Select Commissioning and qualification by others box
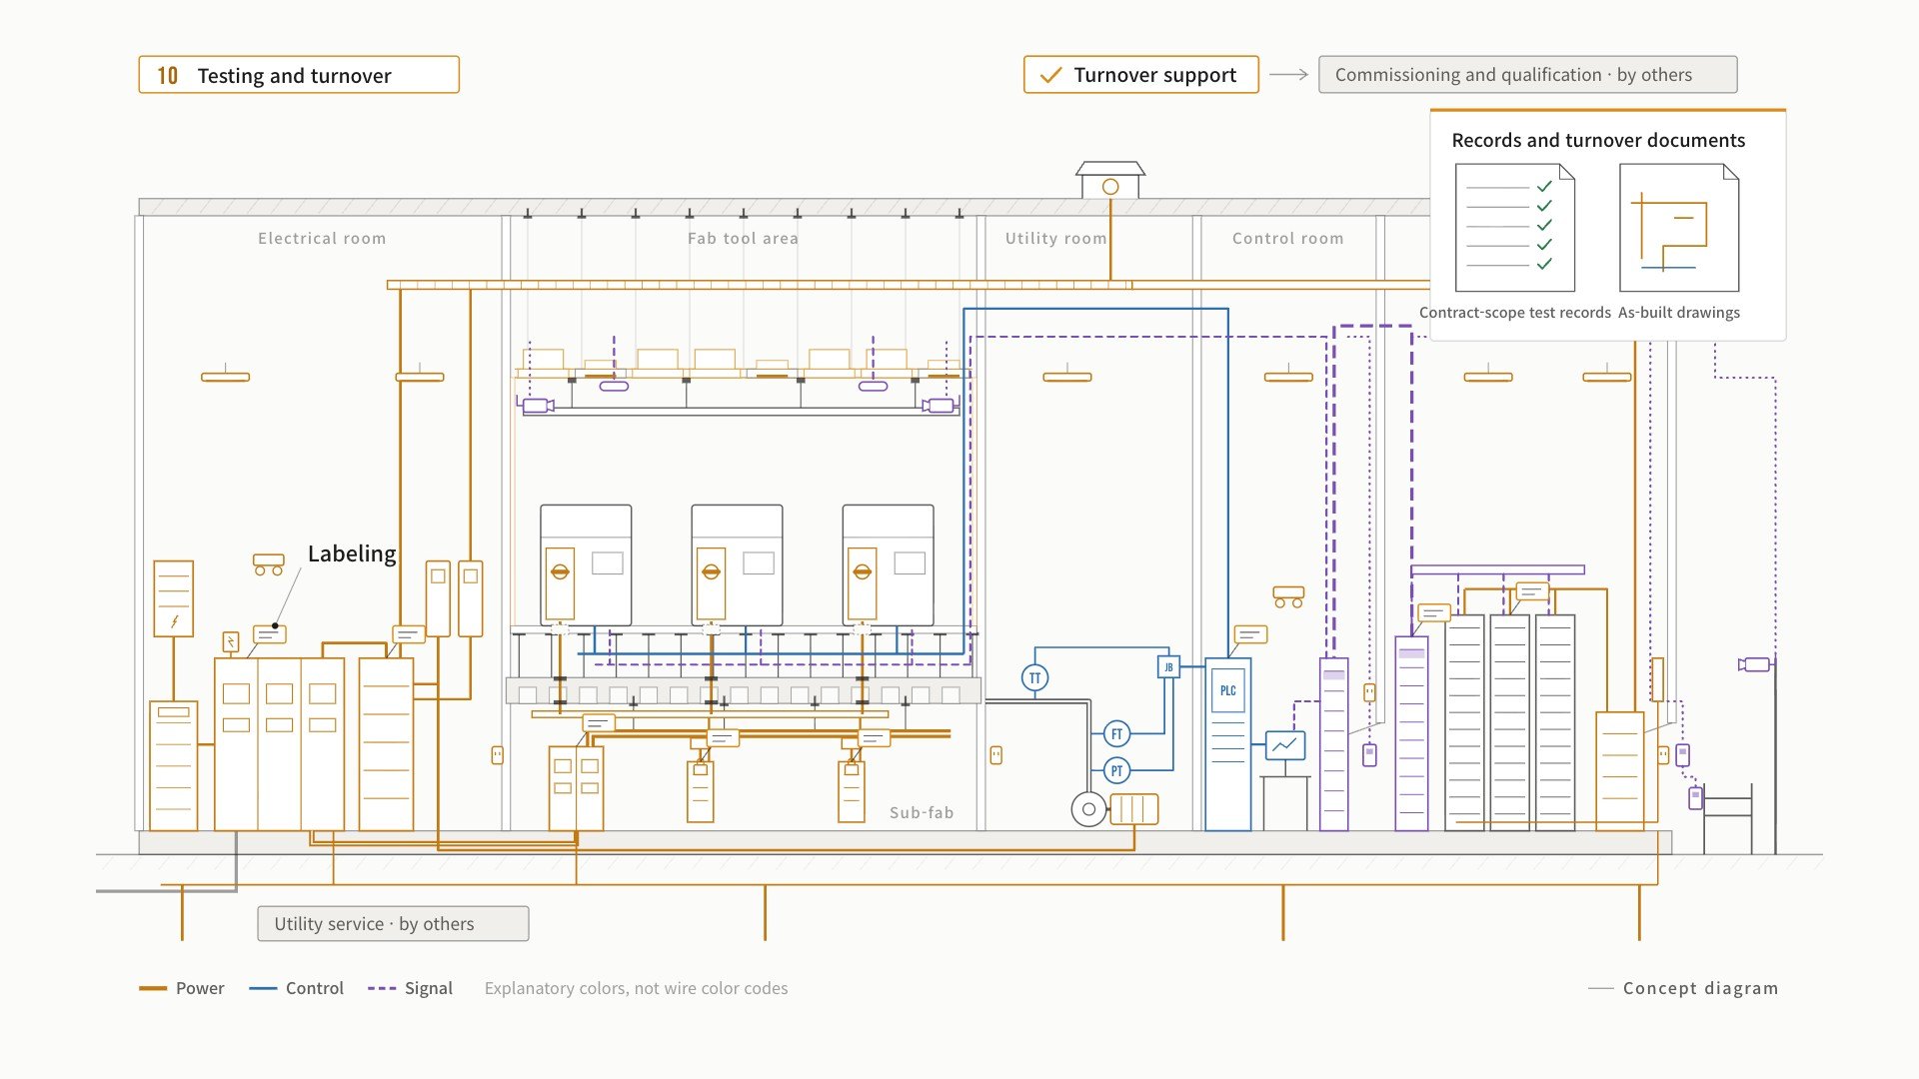Viewport: 1919px width, 1079px height. 1528,75
